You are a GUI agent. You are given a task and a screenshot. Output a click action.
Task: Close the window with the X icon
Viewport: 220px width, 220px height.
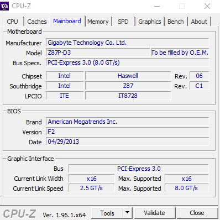coord(207,6)
